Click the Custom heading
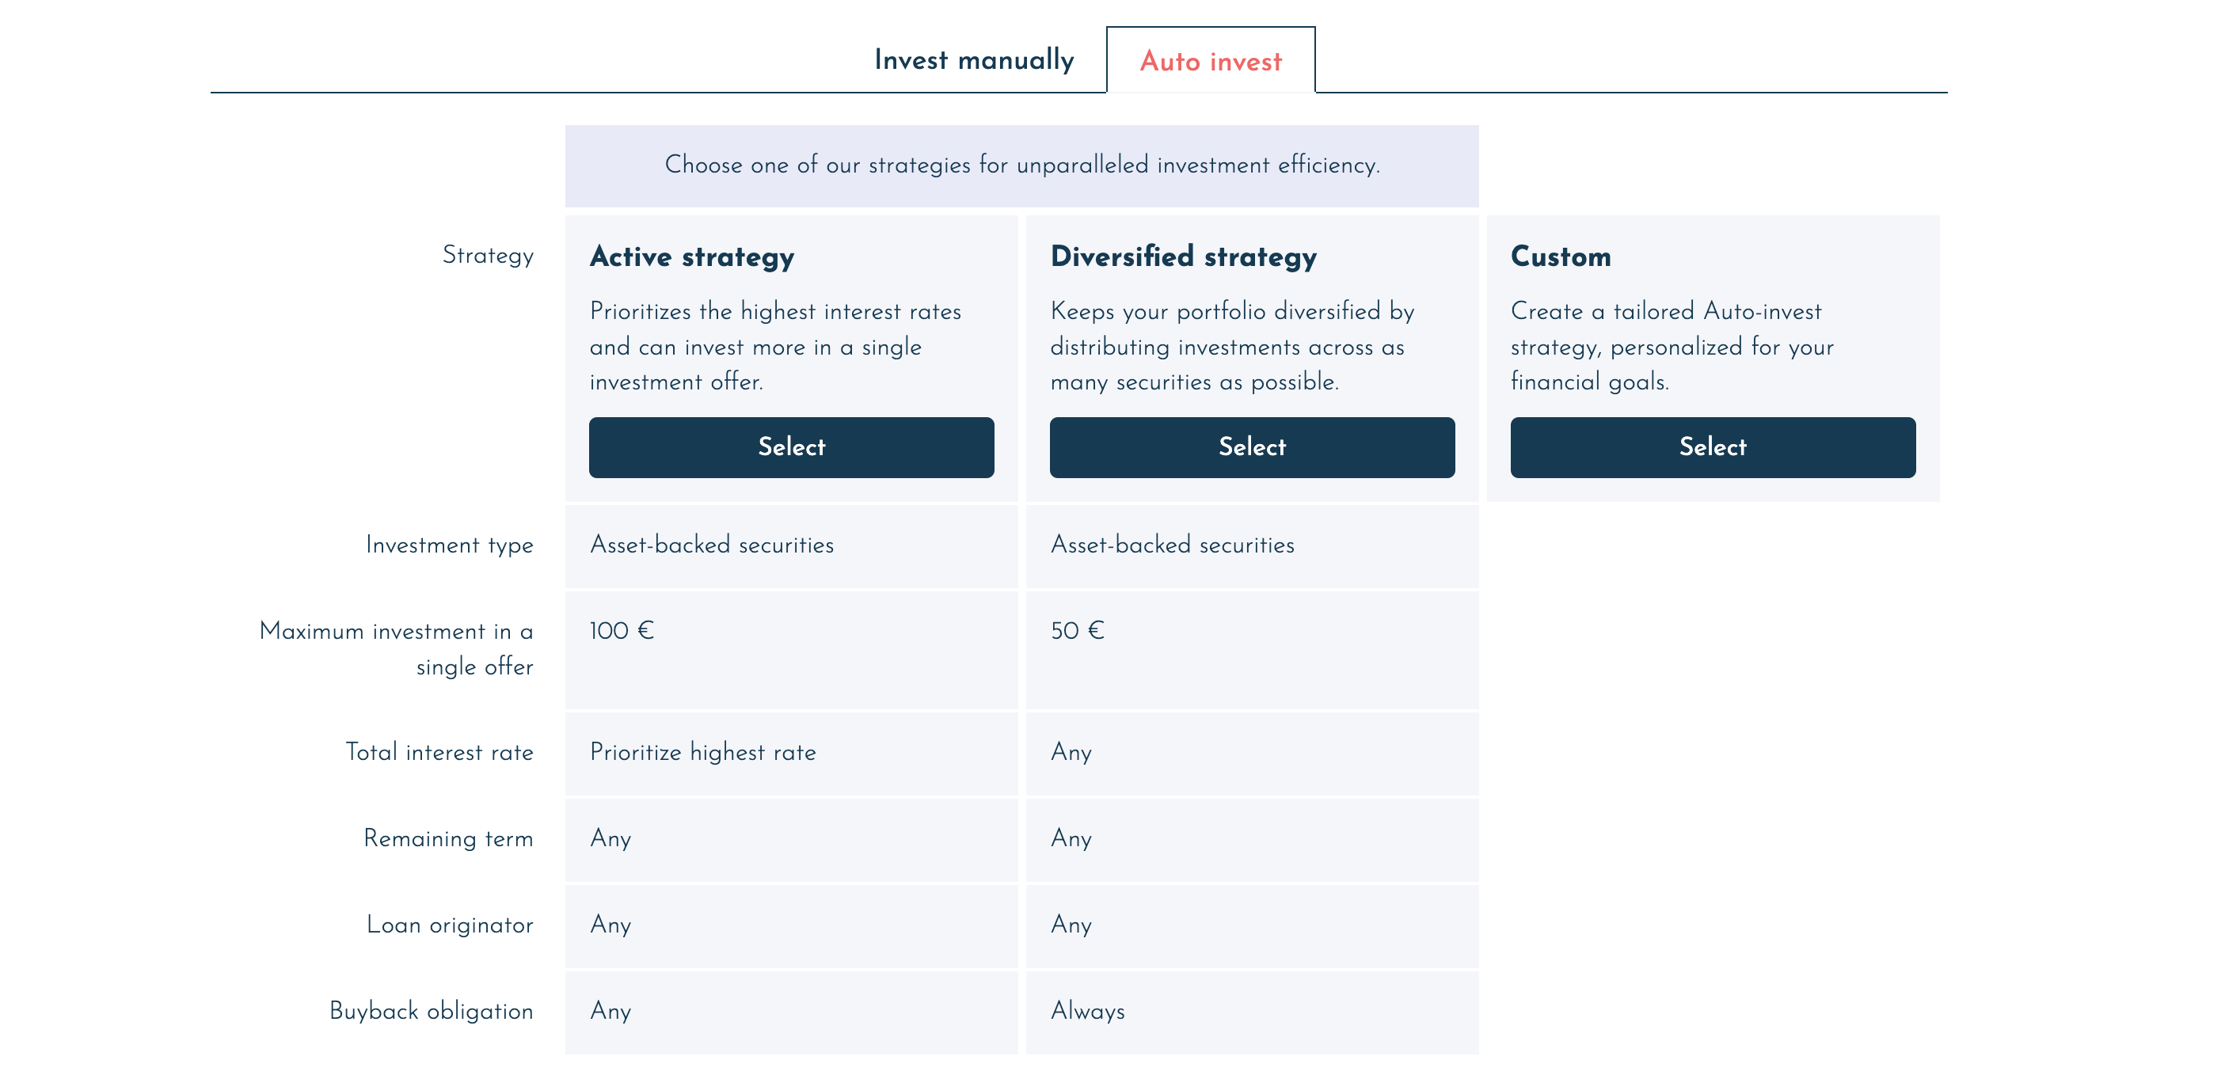Image resolution: width=2225 pixels, height=1075 pixels. [x=1560, y=256]
